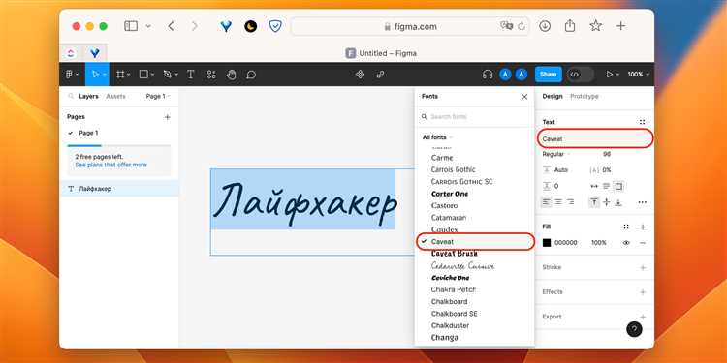Click the Create component icon

click(360, 75)
